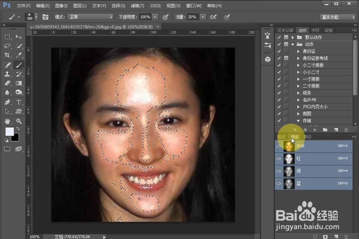Switch to the 路径 tab
This screenshot has width=359, height=239.
(x=307, y=137)
